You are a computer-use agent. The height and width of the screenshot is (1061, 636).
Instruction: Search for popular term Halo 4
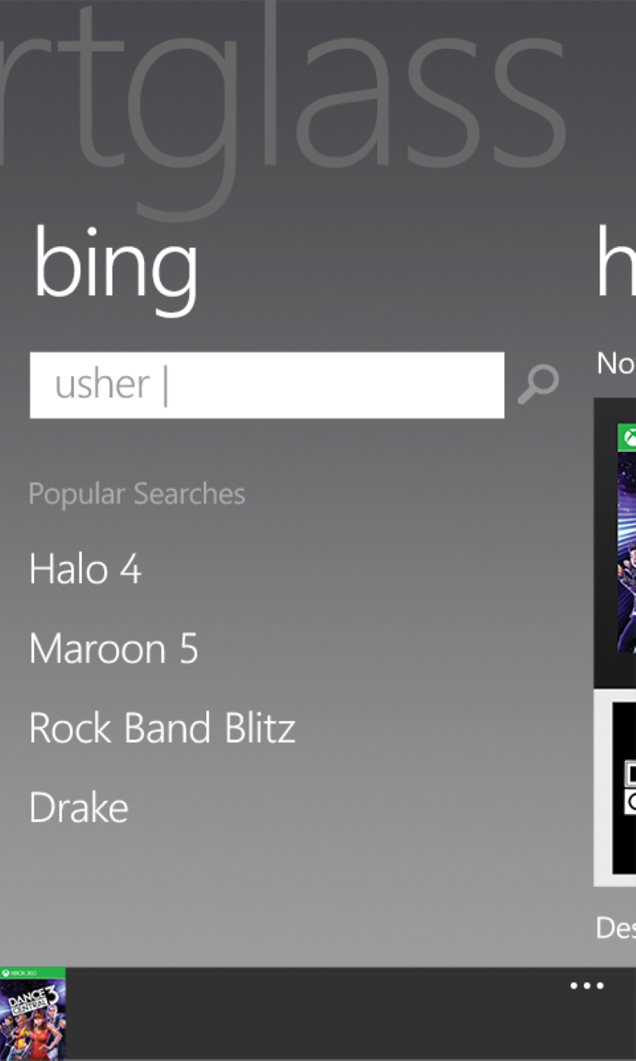[x=85, y=569]
